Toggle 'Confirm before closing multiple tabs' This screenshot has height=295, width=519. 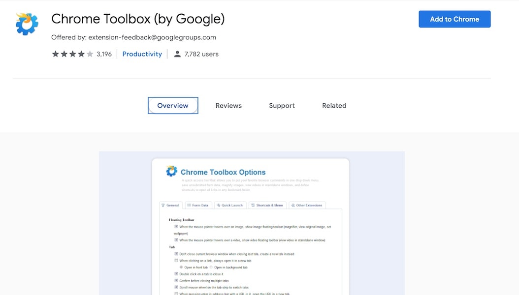point(176,279)
